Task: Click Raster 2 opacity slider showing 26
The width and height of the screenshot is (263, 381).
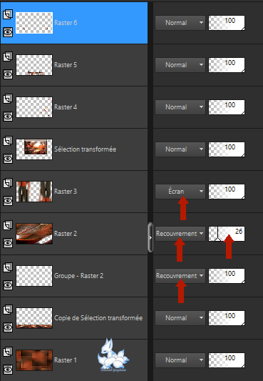Action: point(227,234)
